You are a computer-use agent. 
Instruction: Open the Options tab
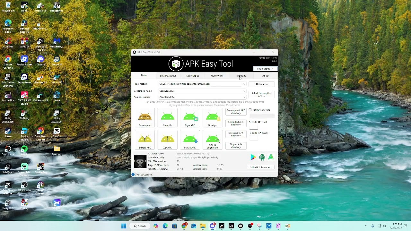point(241,76)
